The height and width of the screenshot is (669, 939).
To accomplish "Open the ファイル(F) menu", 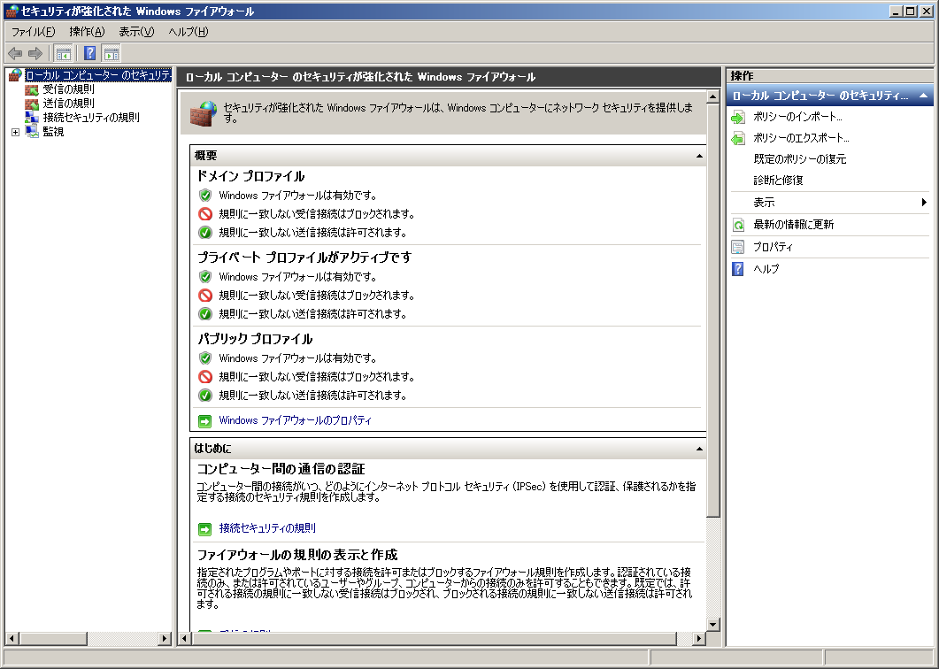I will pyautogui.click(x=33, y=32).
